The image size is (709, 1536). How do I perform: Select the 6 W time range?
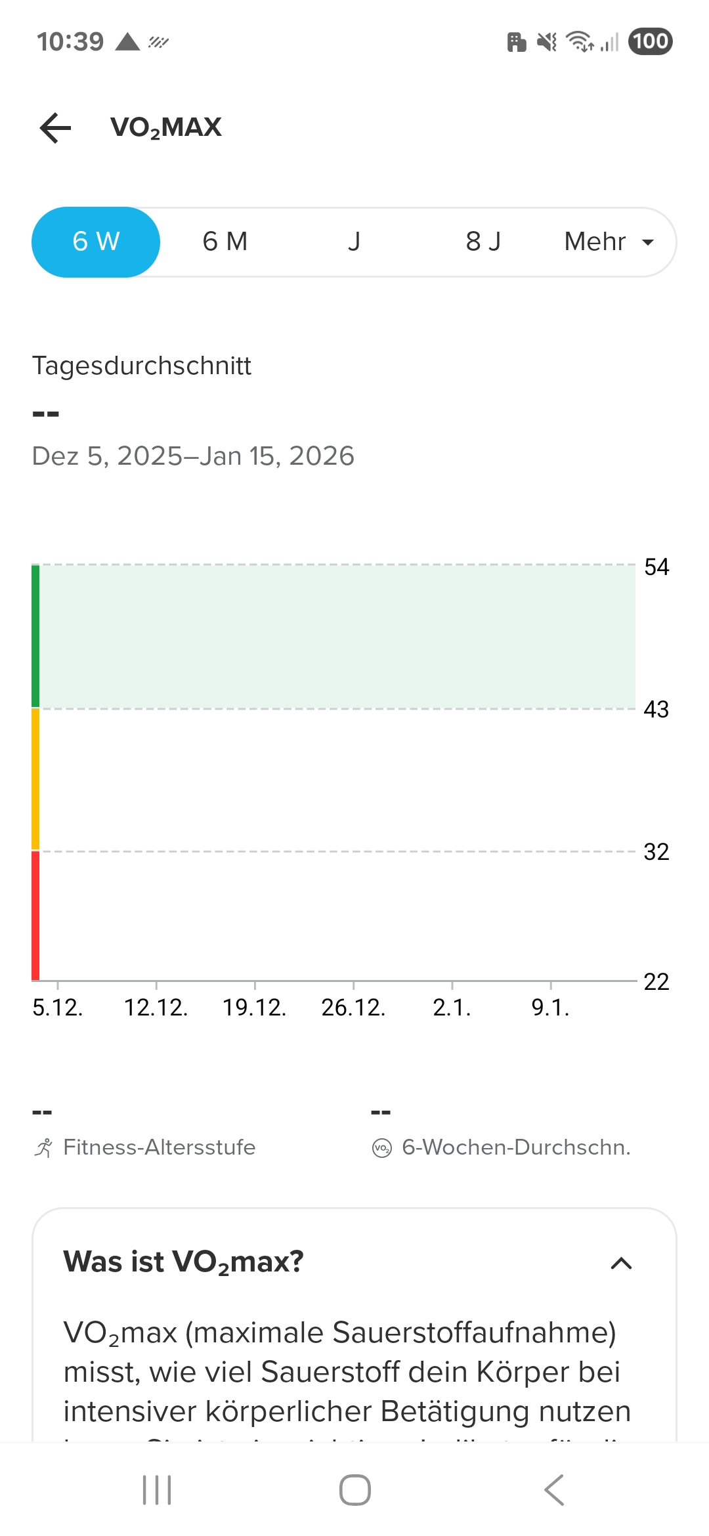[x=96, y=242]
